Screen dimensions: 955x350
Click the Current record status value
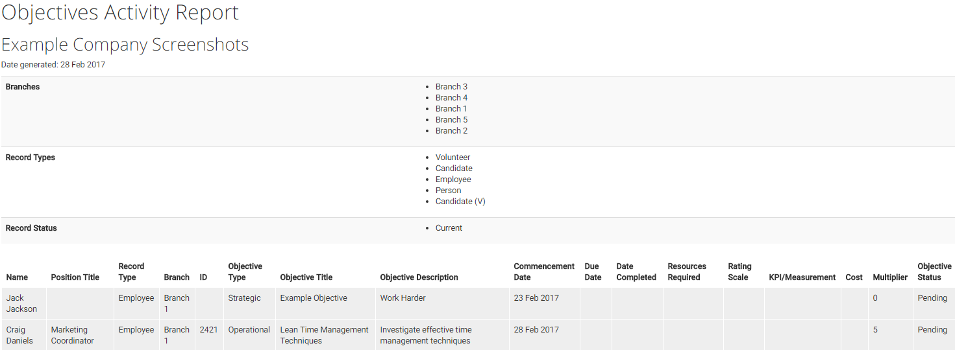pos(449,228)
